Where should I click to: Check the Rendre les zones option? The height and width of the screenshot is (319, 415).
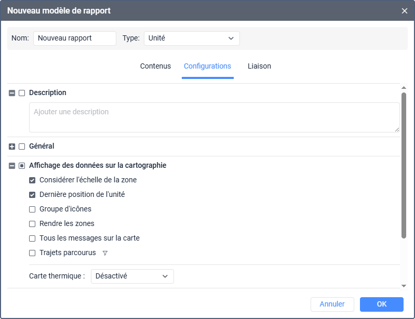point(32,224)
